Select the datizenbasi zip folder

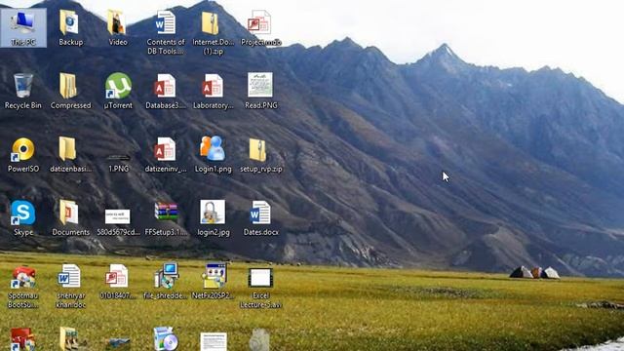tap(70, 155)
